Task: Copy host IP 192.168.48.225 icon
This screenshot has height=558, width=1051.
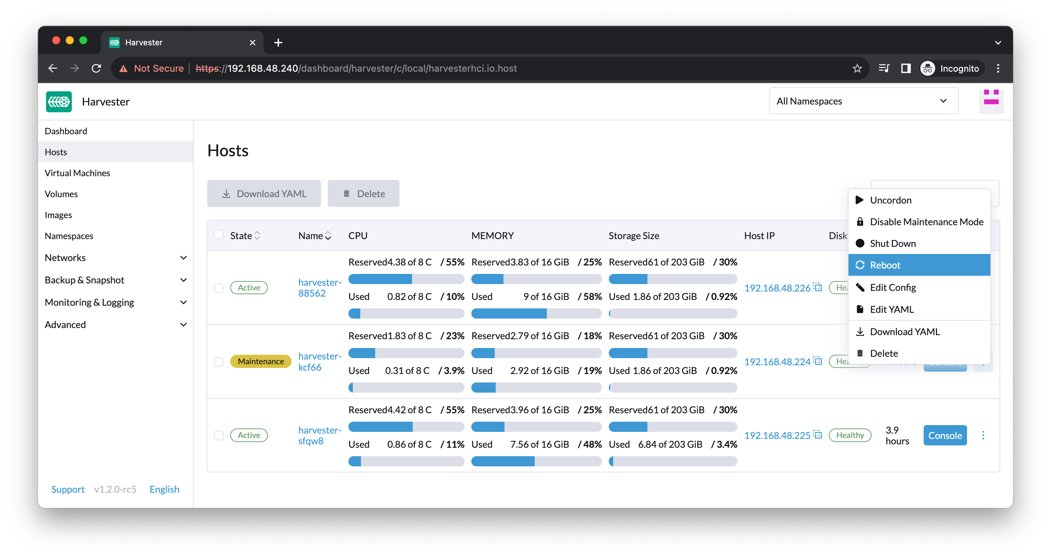Action: [x=818, y=435]
